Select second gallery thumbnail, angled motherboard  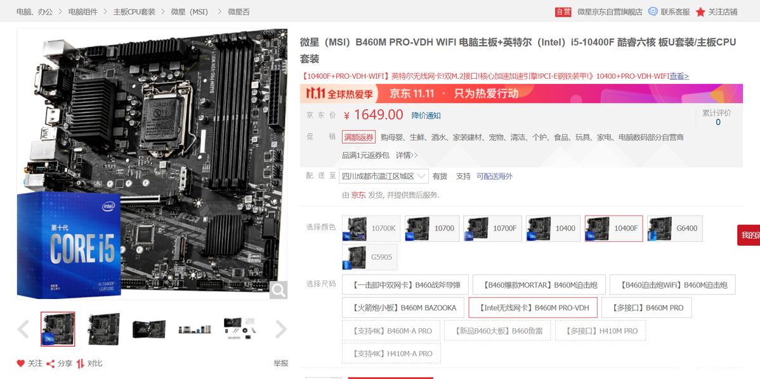click(104, 329)
